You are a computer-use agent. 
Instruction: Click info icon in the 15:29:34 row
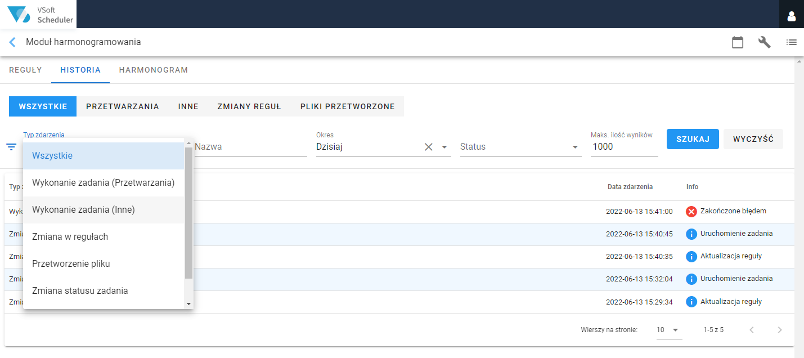691,302
